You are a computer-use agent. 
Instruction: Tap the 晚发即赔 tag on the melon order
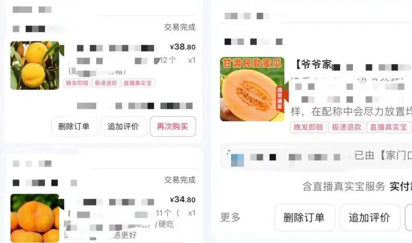tap(309, 127)
